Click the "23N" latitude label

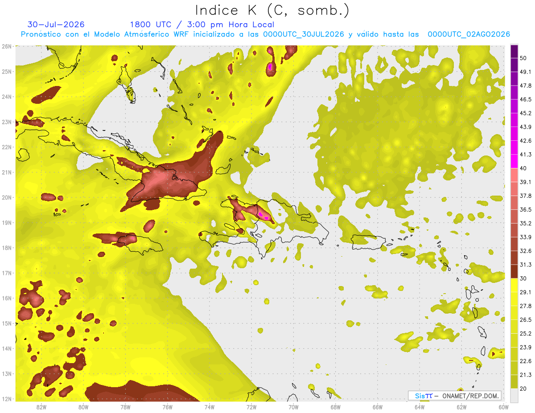click(7, 122)
